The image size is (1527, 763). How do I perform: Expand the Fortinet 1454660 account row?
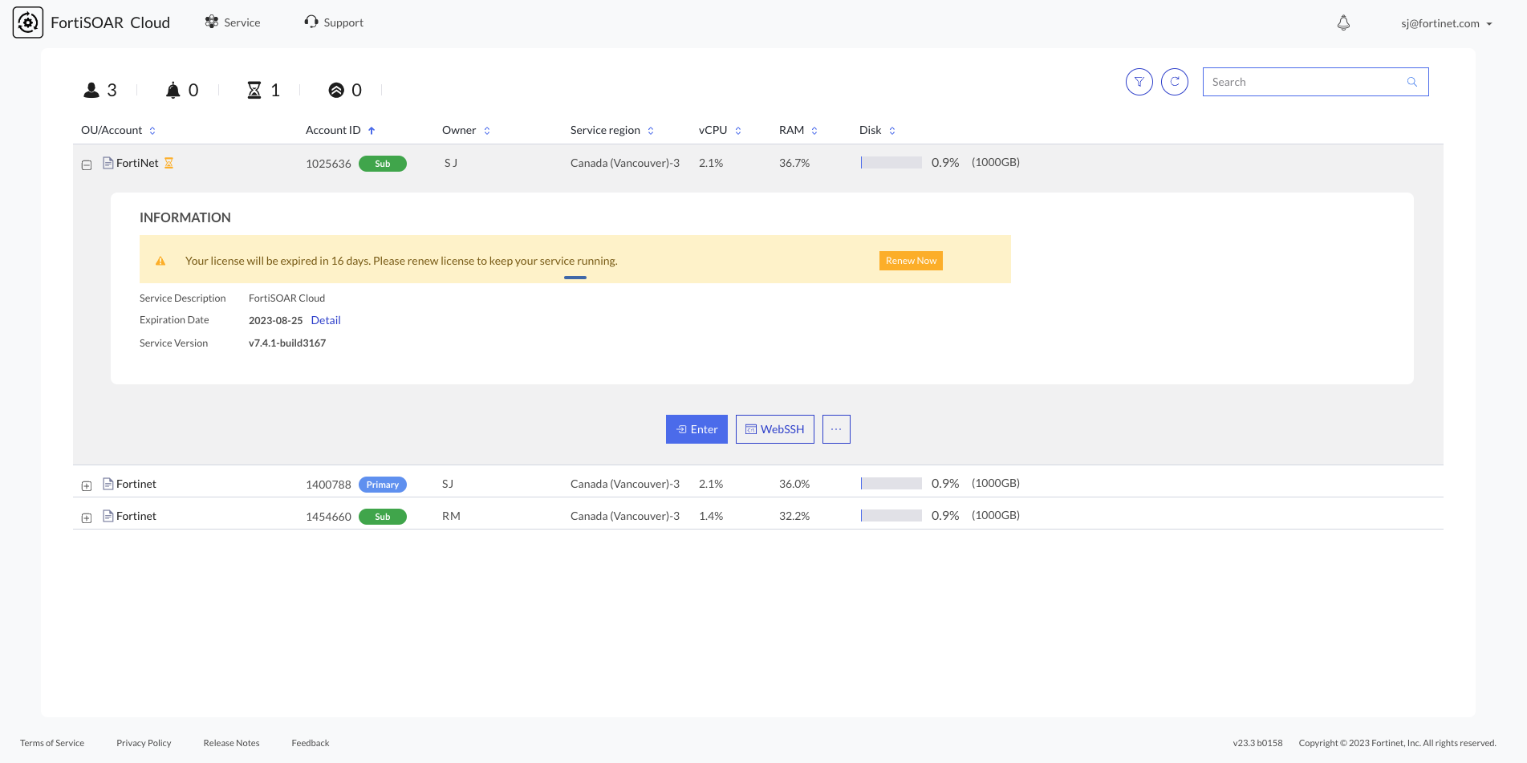[86, 517]
